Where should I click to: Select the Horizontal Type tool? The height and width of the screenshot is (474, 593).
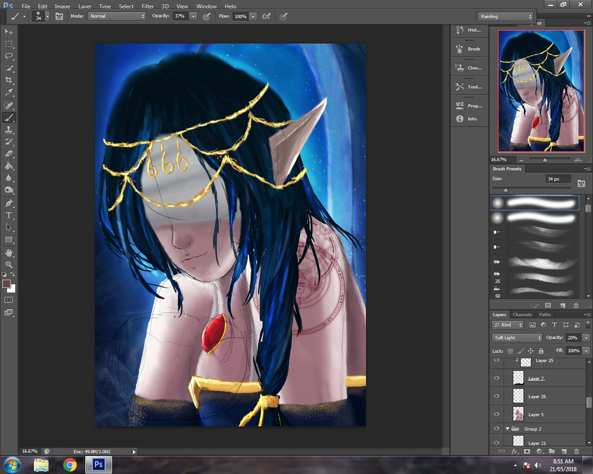point(9,215)
